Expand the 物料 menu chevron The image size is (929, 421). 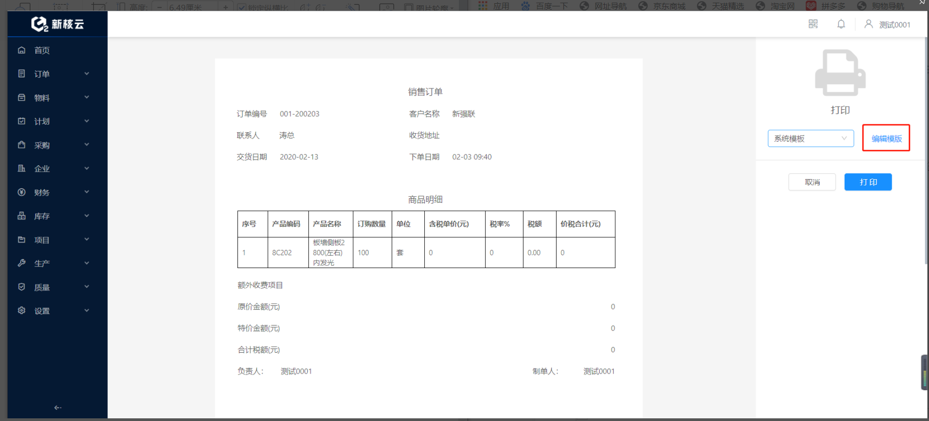click(x=86, y=98)
